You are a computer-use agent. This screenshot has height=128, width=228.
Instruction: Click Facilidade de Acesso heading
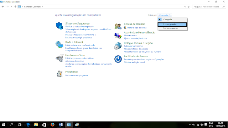(x=136, y=56)
